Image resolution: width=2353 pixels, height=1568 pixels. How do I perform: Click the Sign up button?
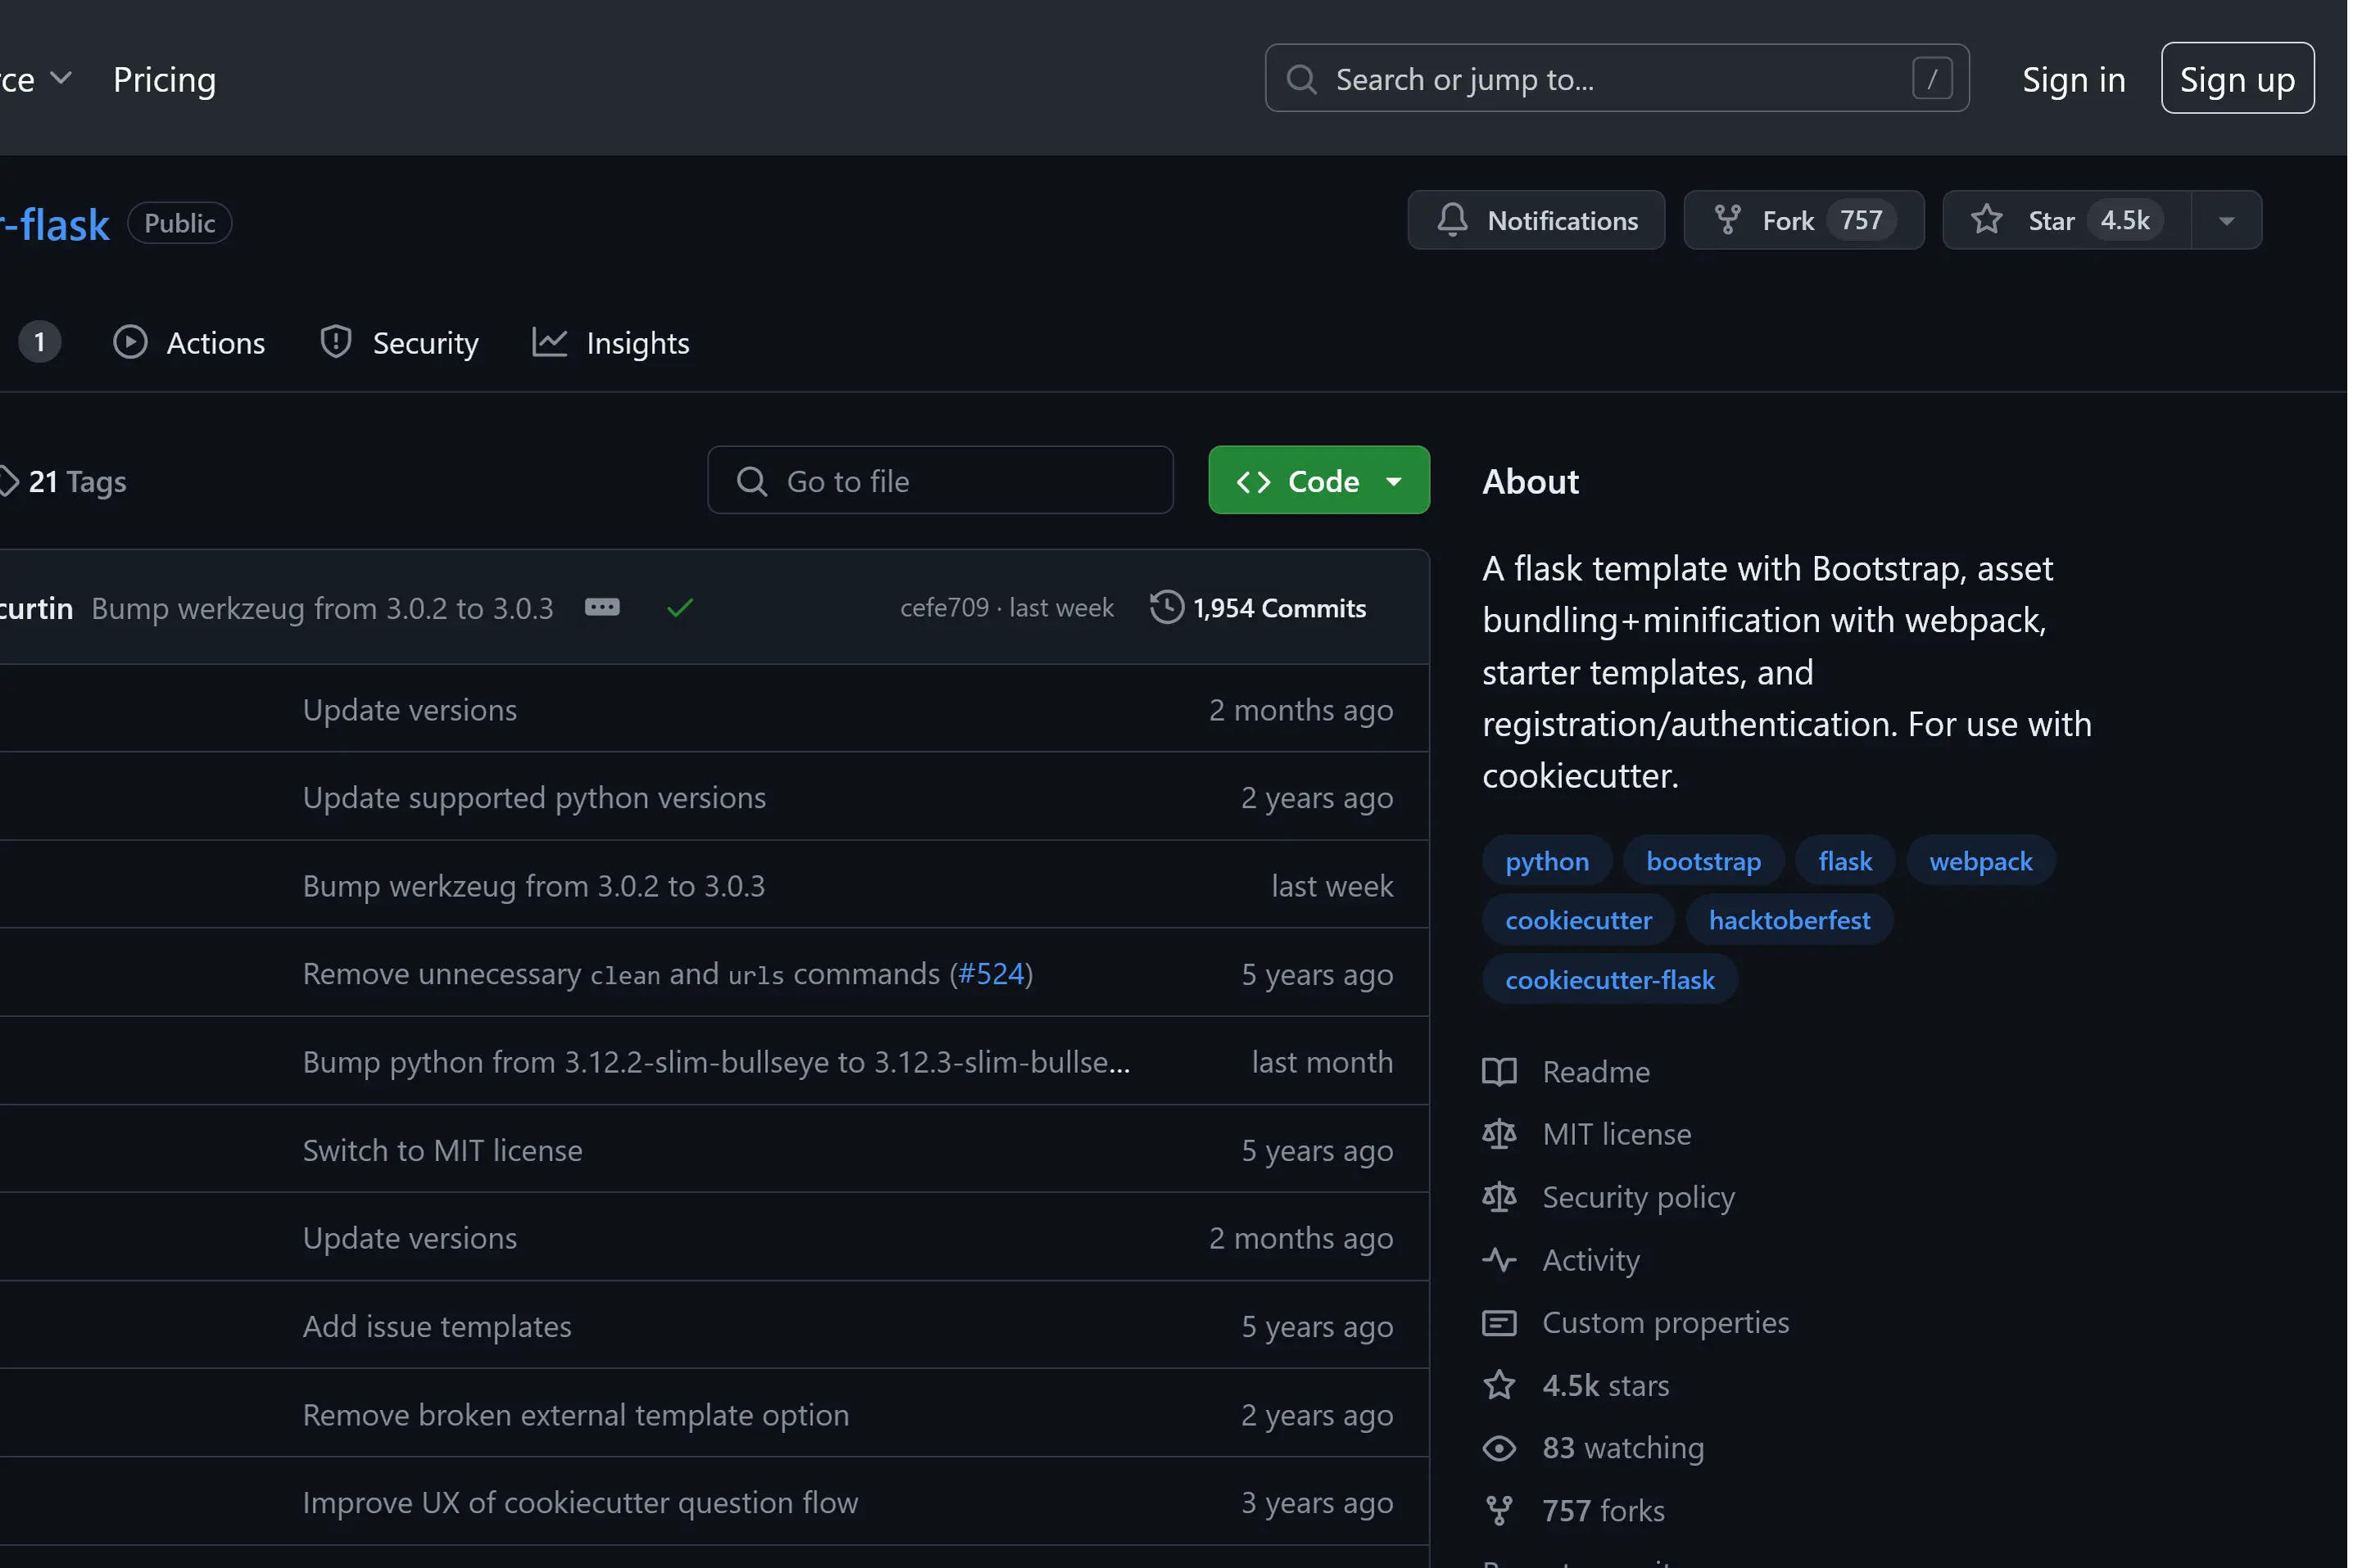tap(2236, 79)
